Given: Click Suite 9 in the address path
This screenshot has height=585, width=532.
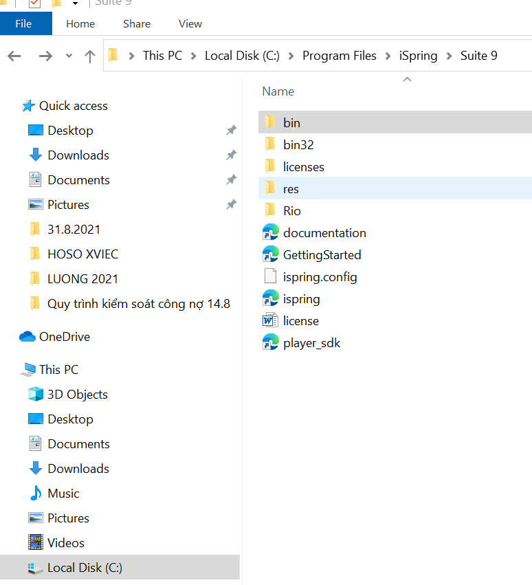Looking at the screenshot, I should 478,56.
